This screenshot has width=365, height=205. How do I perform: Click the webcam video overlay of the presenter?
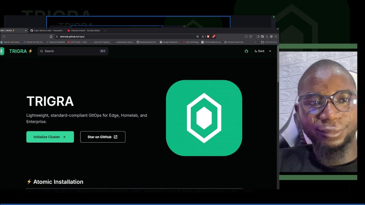pos(318,112)
